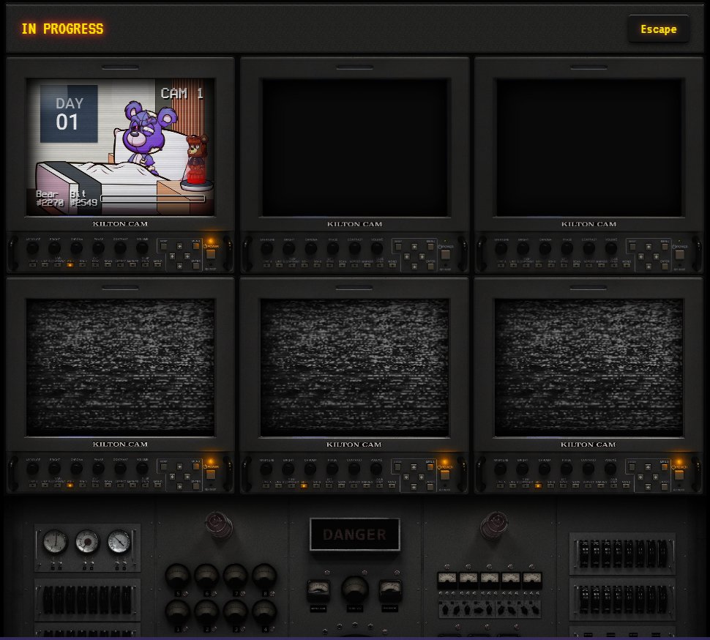The height and width of the screenshot is (640, 710).
Task: Click the down arrow on bottom-right monitor
Action: tap(648, 486)
